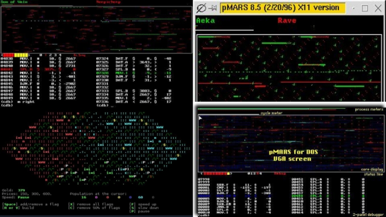Click the [C] remove 50% of flags key hint
386x217 pixels.
click(x=94, y=208)
